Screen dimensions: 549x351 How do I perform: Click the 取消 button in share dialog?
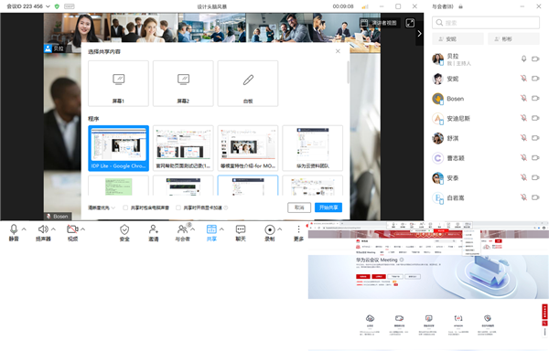[299, 207]
